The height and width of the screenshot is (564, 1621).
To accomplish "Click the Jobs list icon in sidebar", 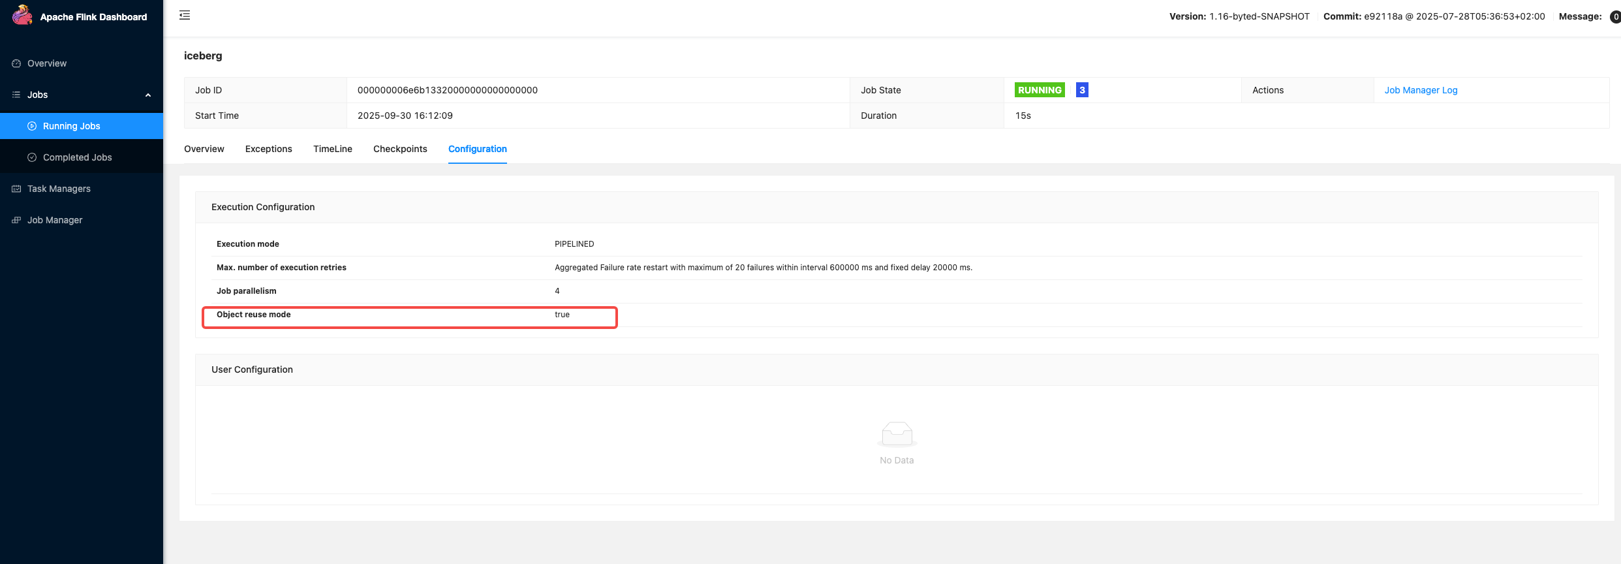I will (x=16, y=95).
